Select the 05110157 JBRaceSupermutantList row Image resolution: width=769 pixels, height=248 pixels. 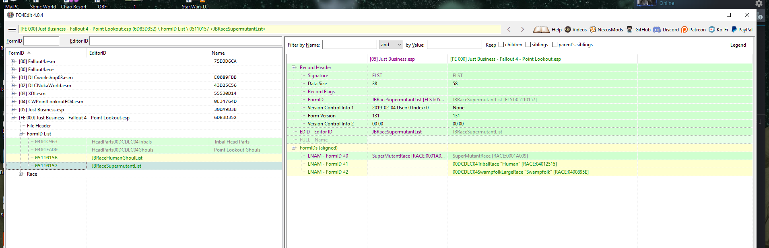pyautogui.click(x=144, y=166)
